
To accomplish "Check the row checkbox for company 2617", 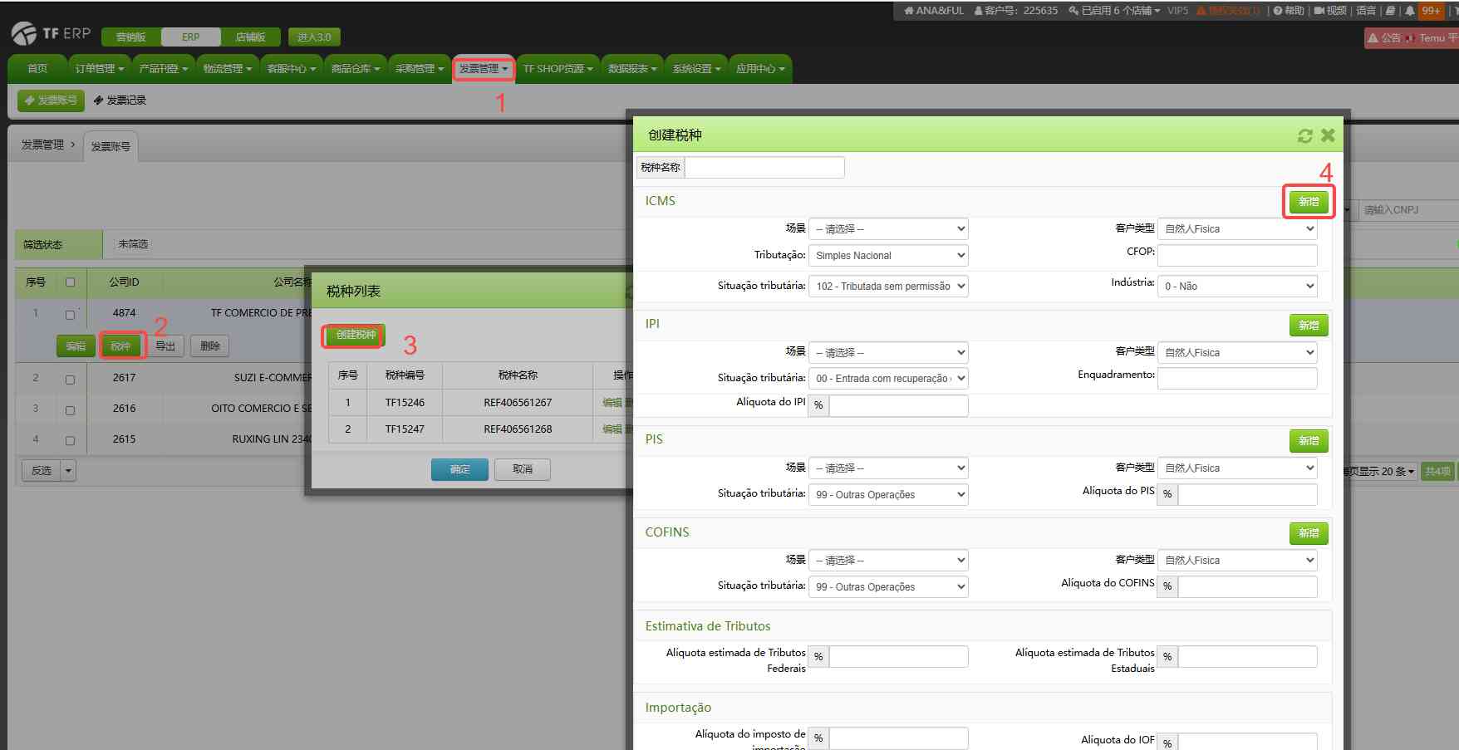I will click(70, 379).
